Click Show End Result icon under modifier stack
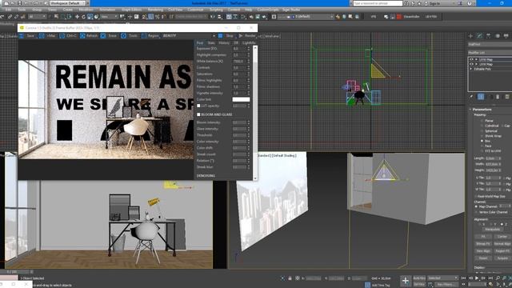The image size is (512, 288). click(x=481, y=97)
